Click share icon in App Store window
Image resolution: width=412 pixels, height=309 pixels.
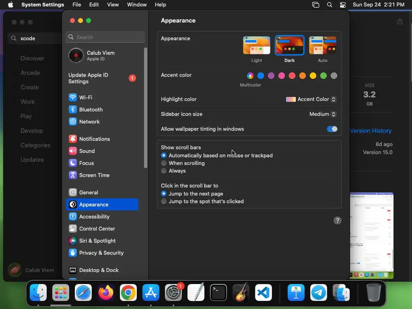[x=400, y=21]
